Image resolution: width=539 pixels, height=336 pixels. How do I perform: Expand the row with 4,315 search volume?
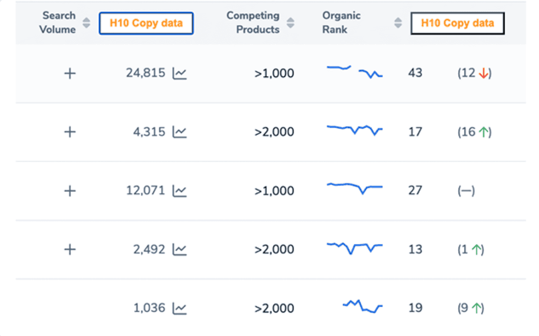[x=70, y=132]
